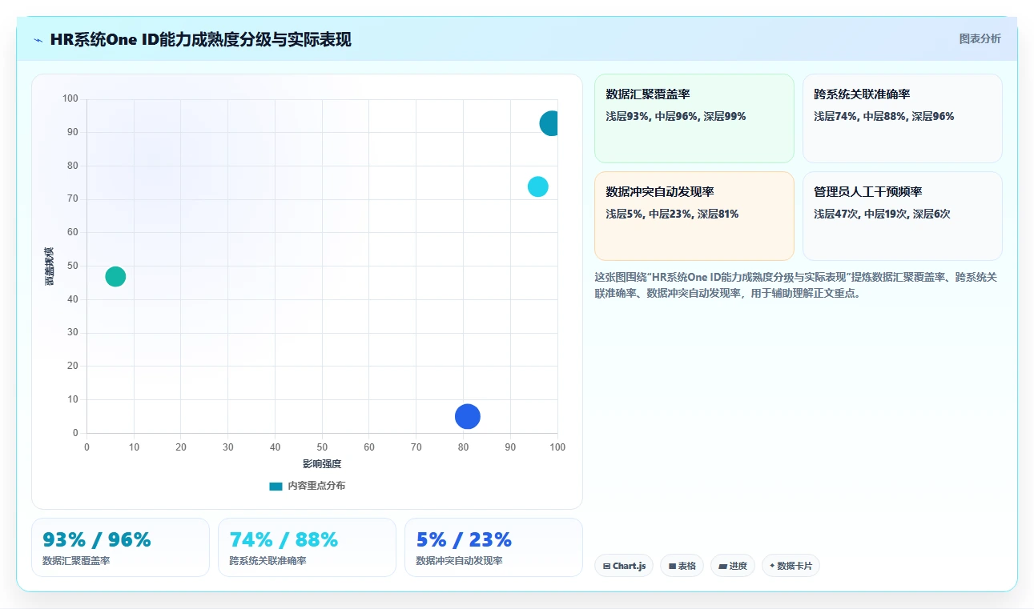
Task: Click the 数据冲突自动发现率 label under 5% / 23%
Action: [x=459, y=561]
